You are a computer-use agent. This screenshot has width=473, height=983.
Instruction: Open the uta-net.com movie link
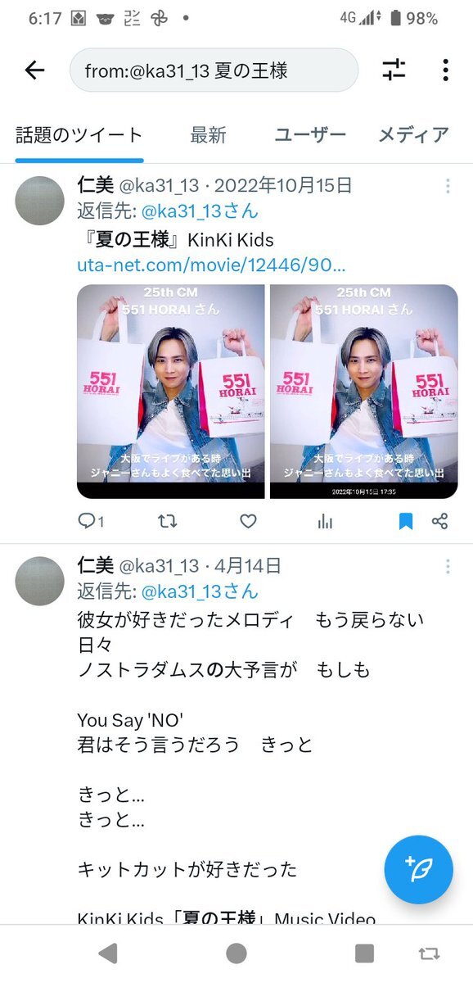pos(211,265)
